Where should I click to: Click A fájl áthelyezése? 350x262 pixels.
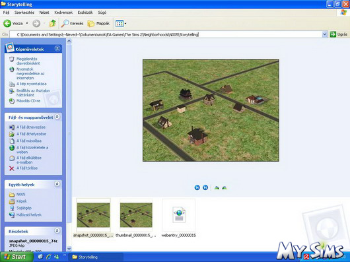[x=31, y=134]
